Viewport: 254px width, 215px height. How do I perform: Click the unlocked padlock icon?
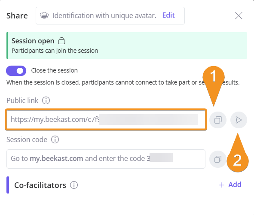62,41
